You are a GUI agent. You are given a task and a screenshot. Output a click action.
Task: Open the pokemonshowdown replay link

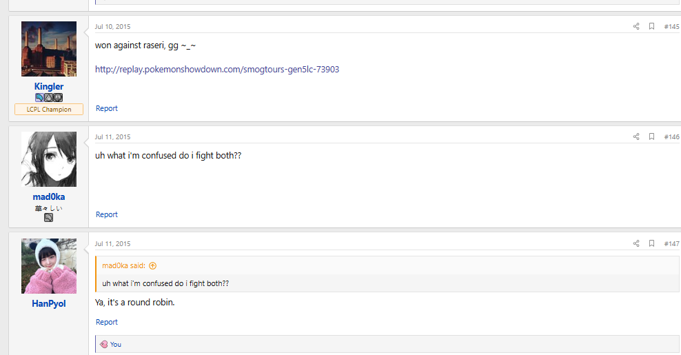[x=216, y=70]
